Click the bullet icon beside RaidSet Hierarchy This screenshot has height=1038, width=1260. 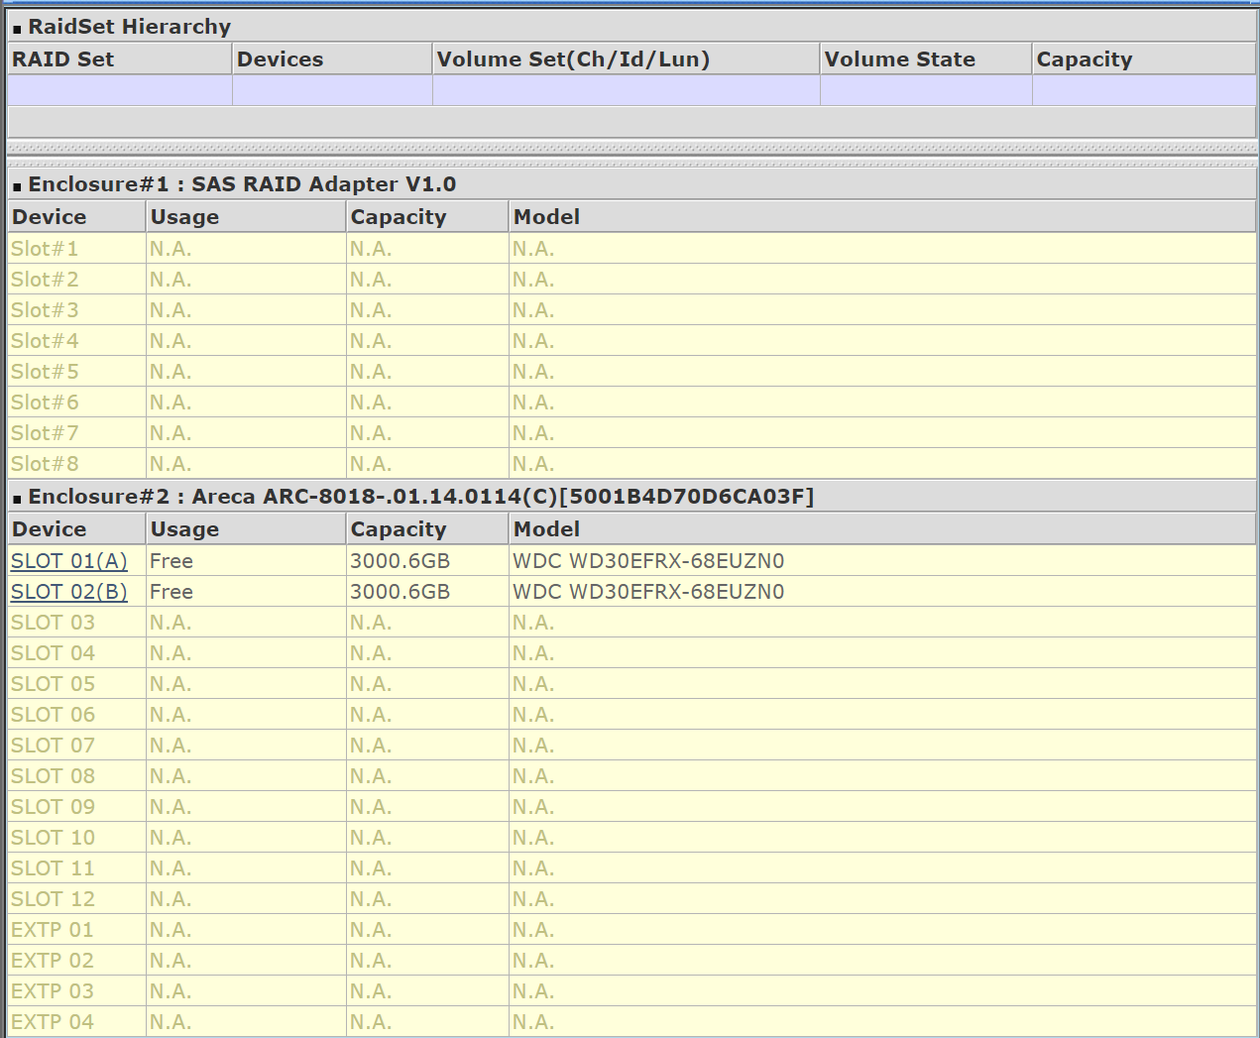point(17,30)
